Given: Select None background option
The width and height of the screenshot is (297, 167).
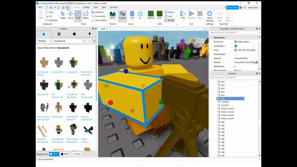Looking at the screenshot, I should [76, 154].
